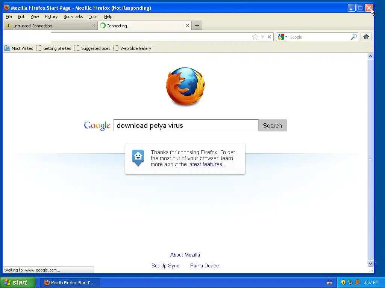Minimize the Firefox window
The height and width of the screenshot is (288, 385).
[x=352, y=8]
